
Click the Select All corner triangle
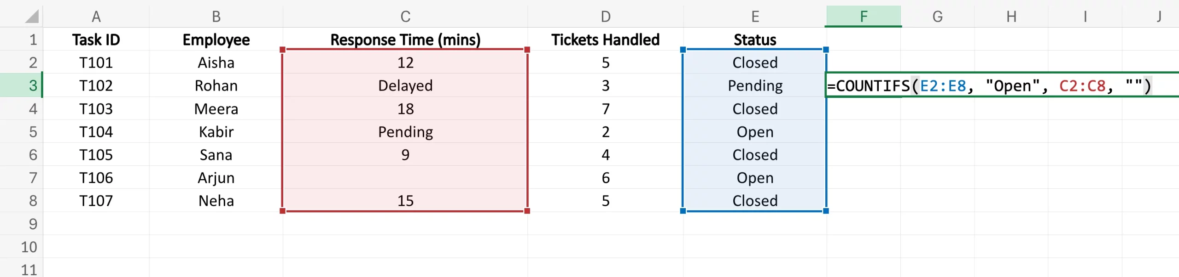click(x=31, y=17)
